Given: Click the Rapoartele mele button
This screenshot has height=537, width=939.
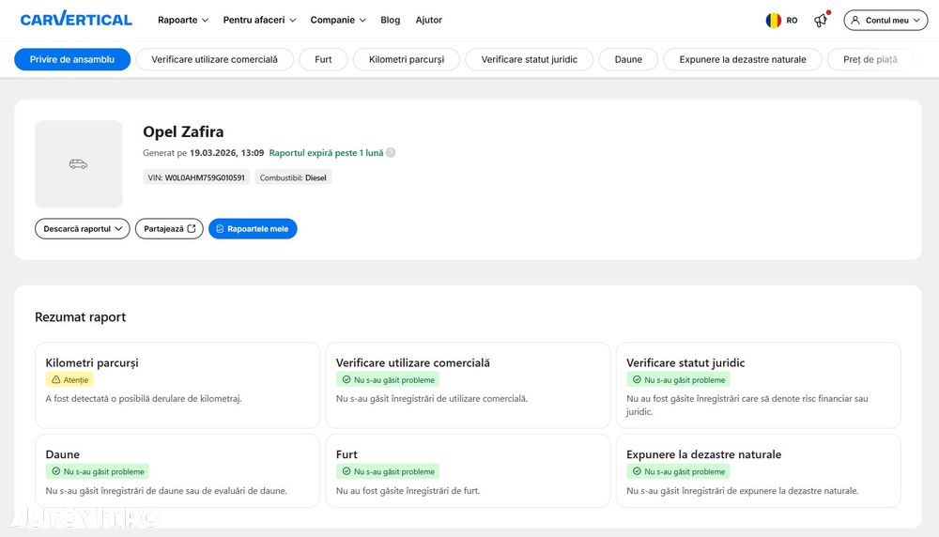Looking at the screenshot, I should (x=253, y=229).
